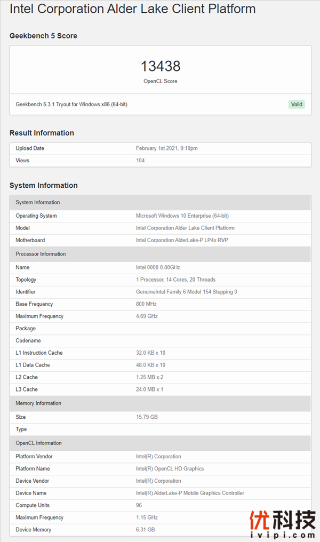Click the ivipi.com watermark logo
The width and height of the screenshot is (320, 542).
point(283,525)
